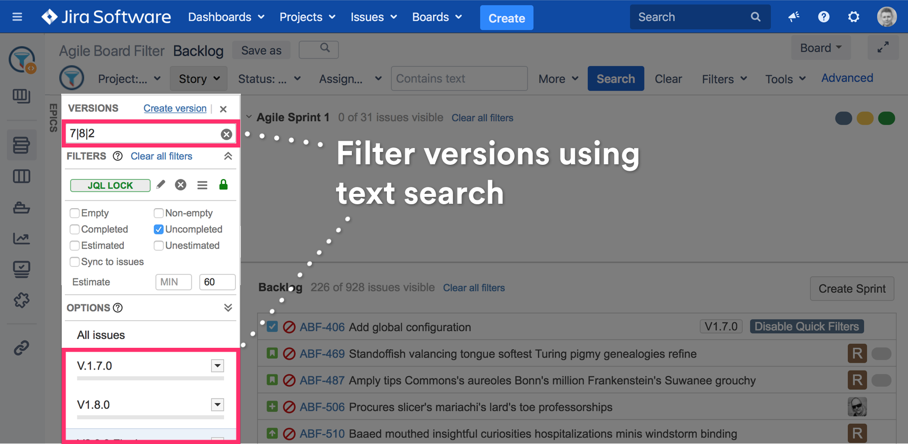The width and height of the screenshot is (908, 444).
Task: Open the V.1.7.0 version dropdown arrow
Action: (x=217, y=366)
